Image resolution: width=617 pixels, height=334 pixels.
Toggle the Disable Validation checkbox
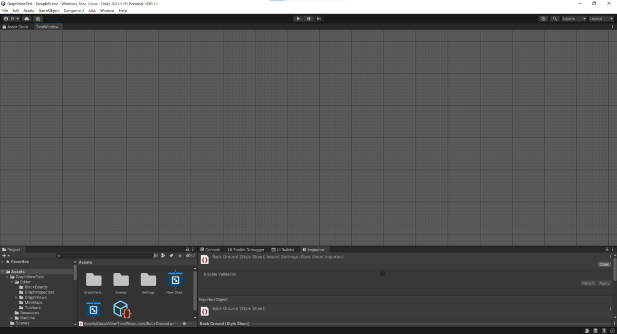(x=383, y=274)
